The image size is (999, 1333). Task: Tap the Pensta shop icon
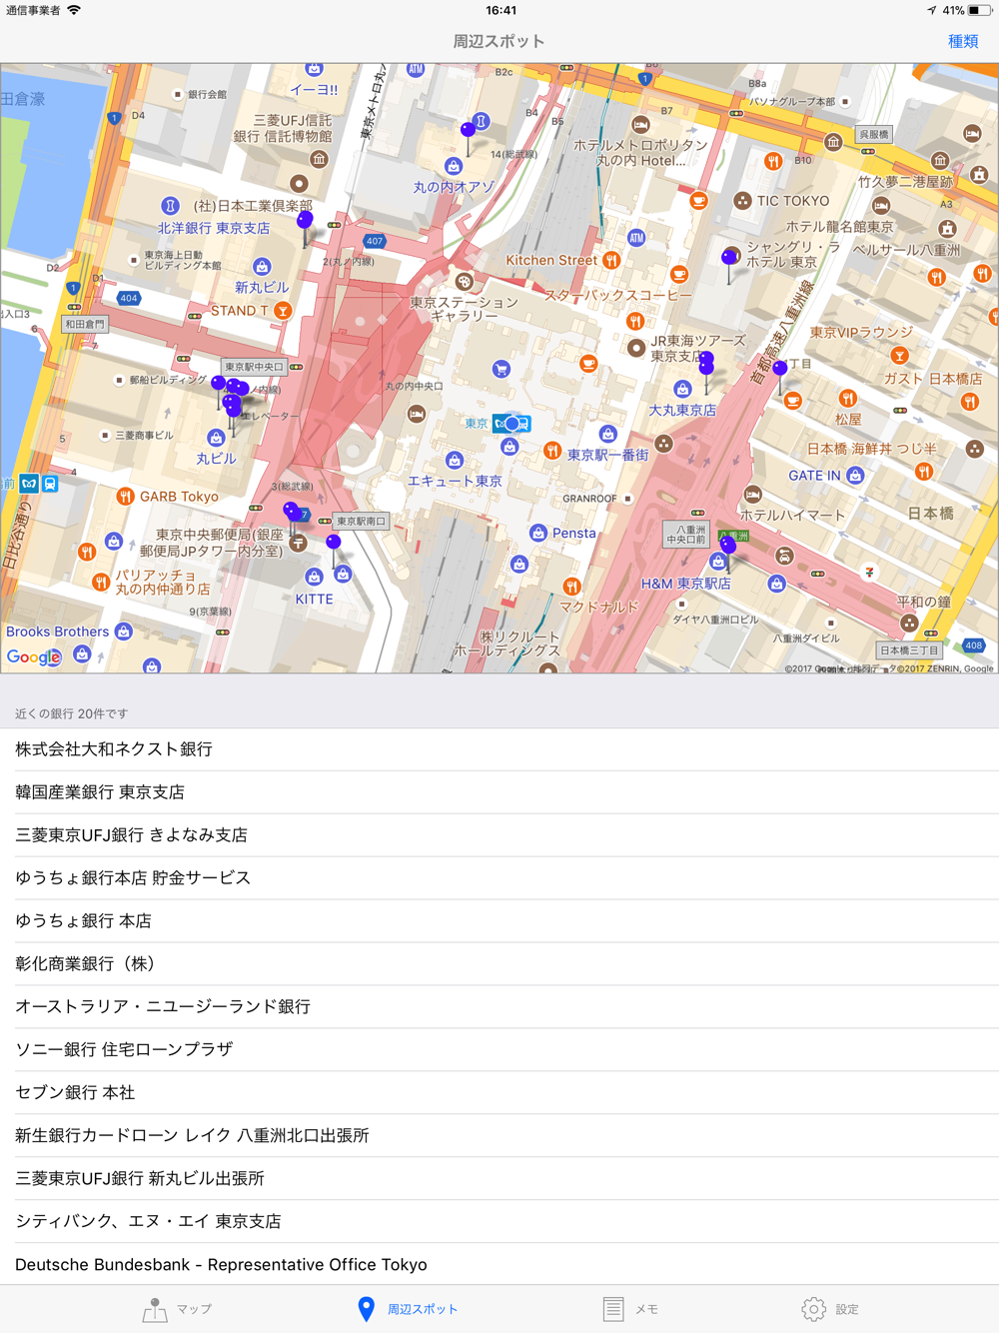tap(538, 534)
